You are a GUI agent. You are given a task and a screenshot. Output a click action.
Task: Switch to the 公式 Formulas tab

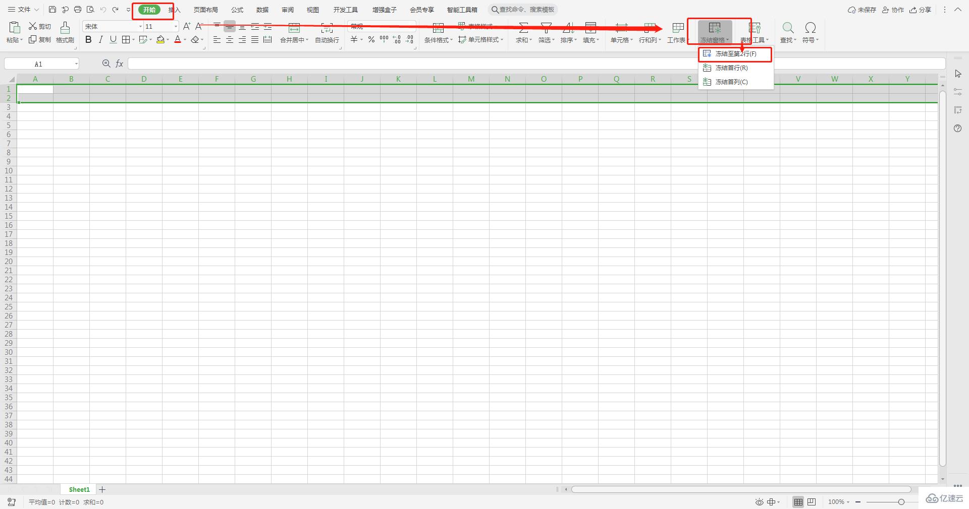237,10
